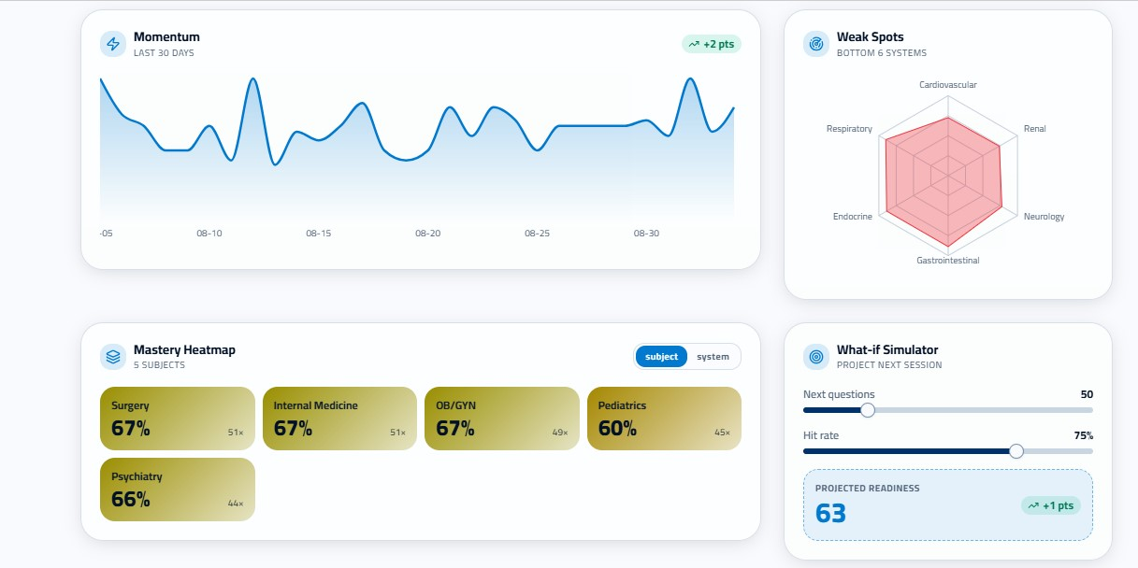This screenshot has width=1138, height=568.
Task: Click the Projected Readiness 63 panel
Action: [x=948, y=504]
